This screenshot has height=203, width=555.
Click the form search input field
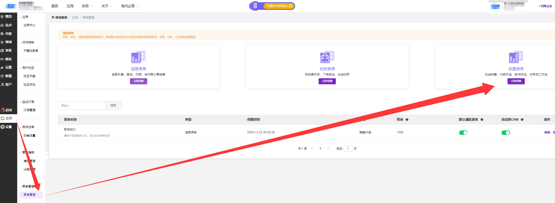pos(82,106)
